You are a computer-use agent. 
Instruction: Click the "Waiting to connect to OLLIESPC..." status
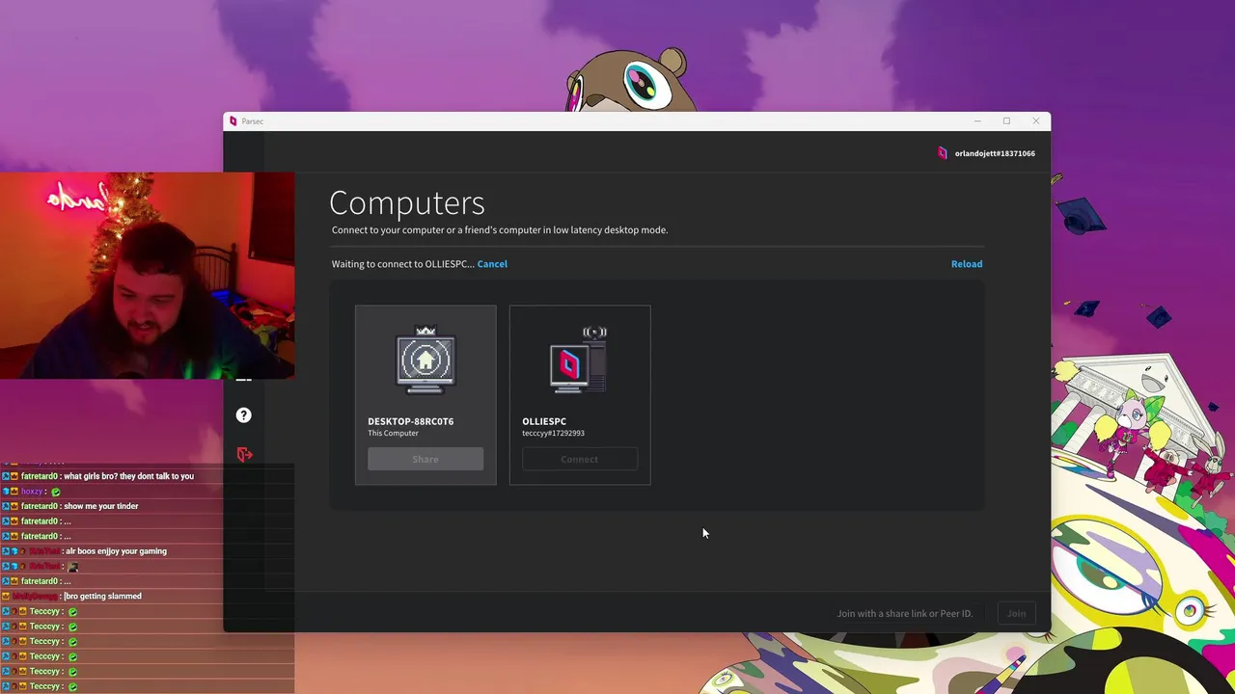click(402, 264)
